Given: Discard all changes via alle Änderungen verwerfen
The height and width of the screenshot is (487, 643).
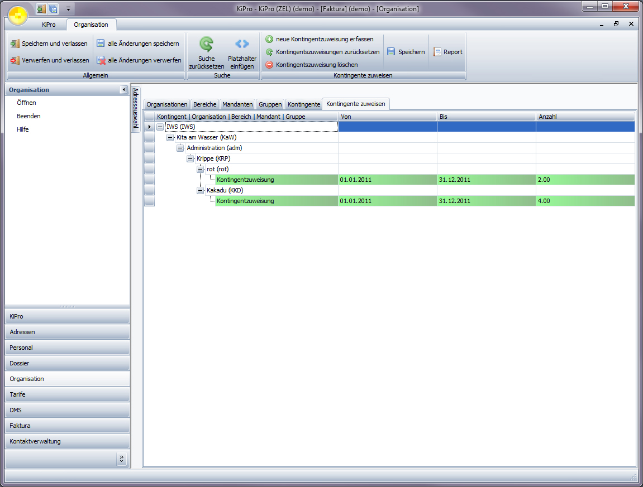Looking at the screenshot, I should pyautogui.click(x=139, y=60).
